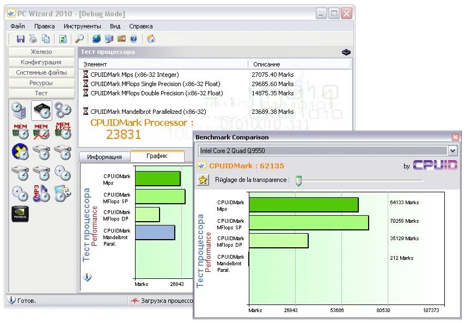Click the Готов. status bar entry
The width and height of the screenshot is (465, 323).
[27, 301]
